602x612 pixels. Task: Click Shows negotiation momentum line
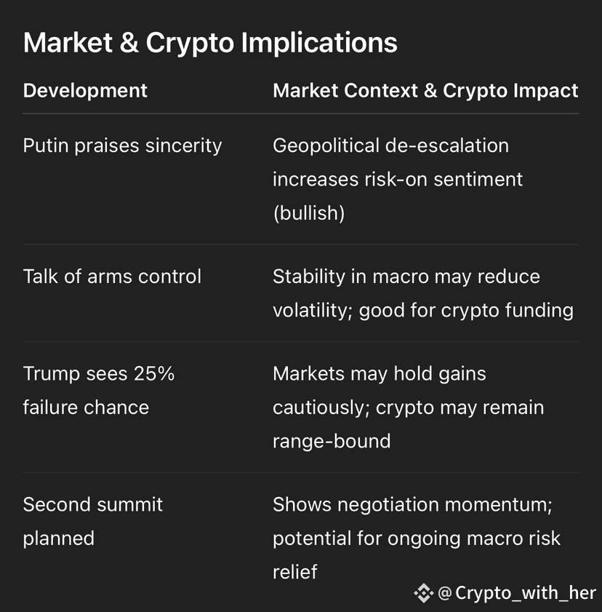point(412,505)
